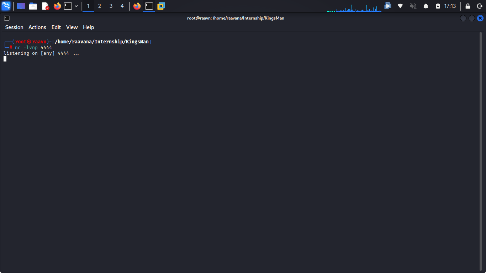Screen dimensions: 486x273
Task: Open the file manager launcher
Action: click(x=33, y=6)
